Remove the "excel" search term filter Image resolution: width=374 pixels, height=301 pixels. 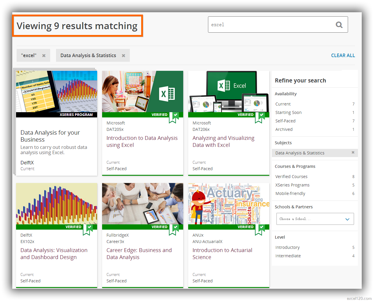[x=44, y=56]
